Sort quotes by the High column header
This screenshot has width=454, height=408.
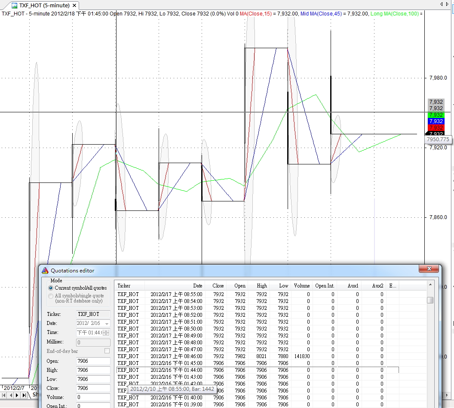259,286
